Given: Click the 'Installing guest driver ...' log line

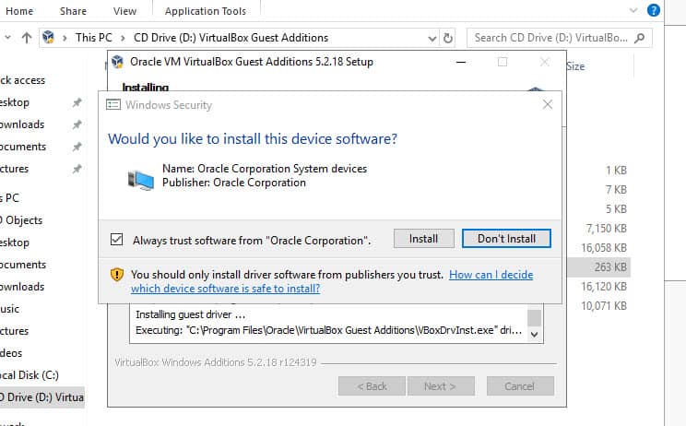Looking at the screenshot, I should 191,314.
